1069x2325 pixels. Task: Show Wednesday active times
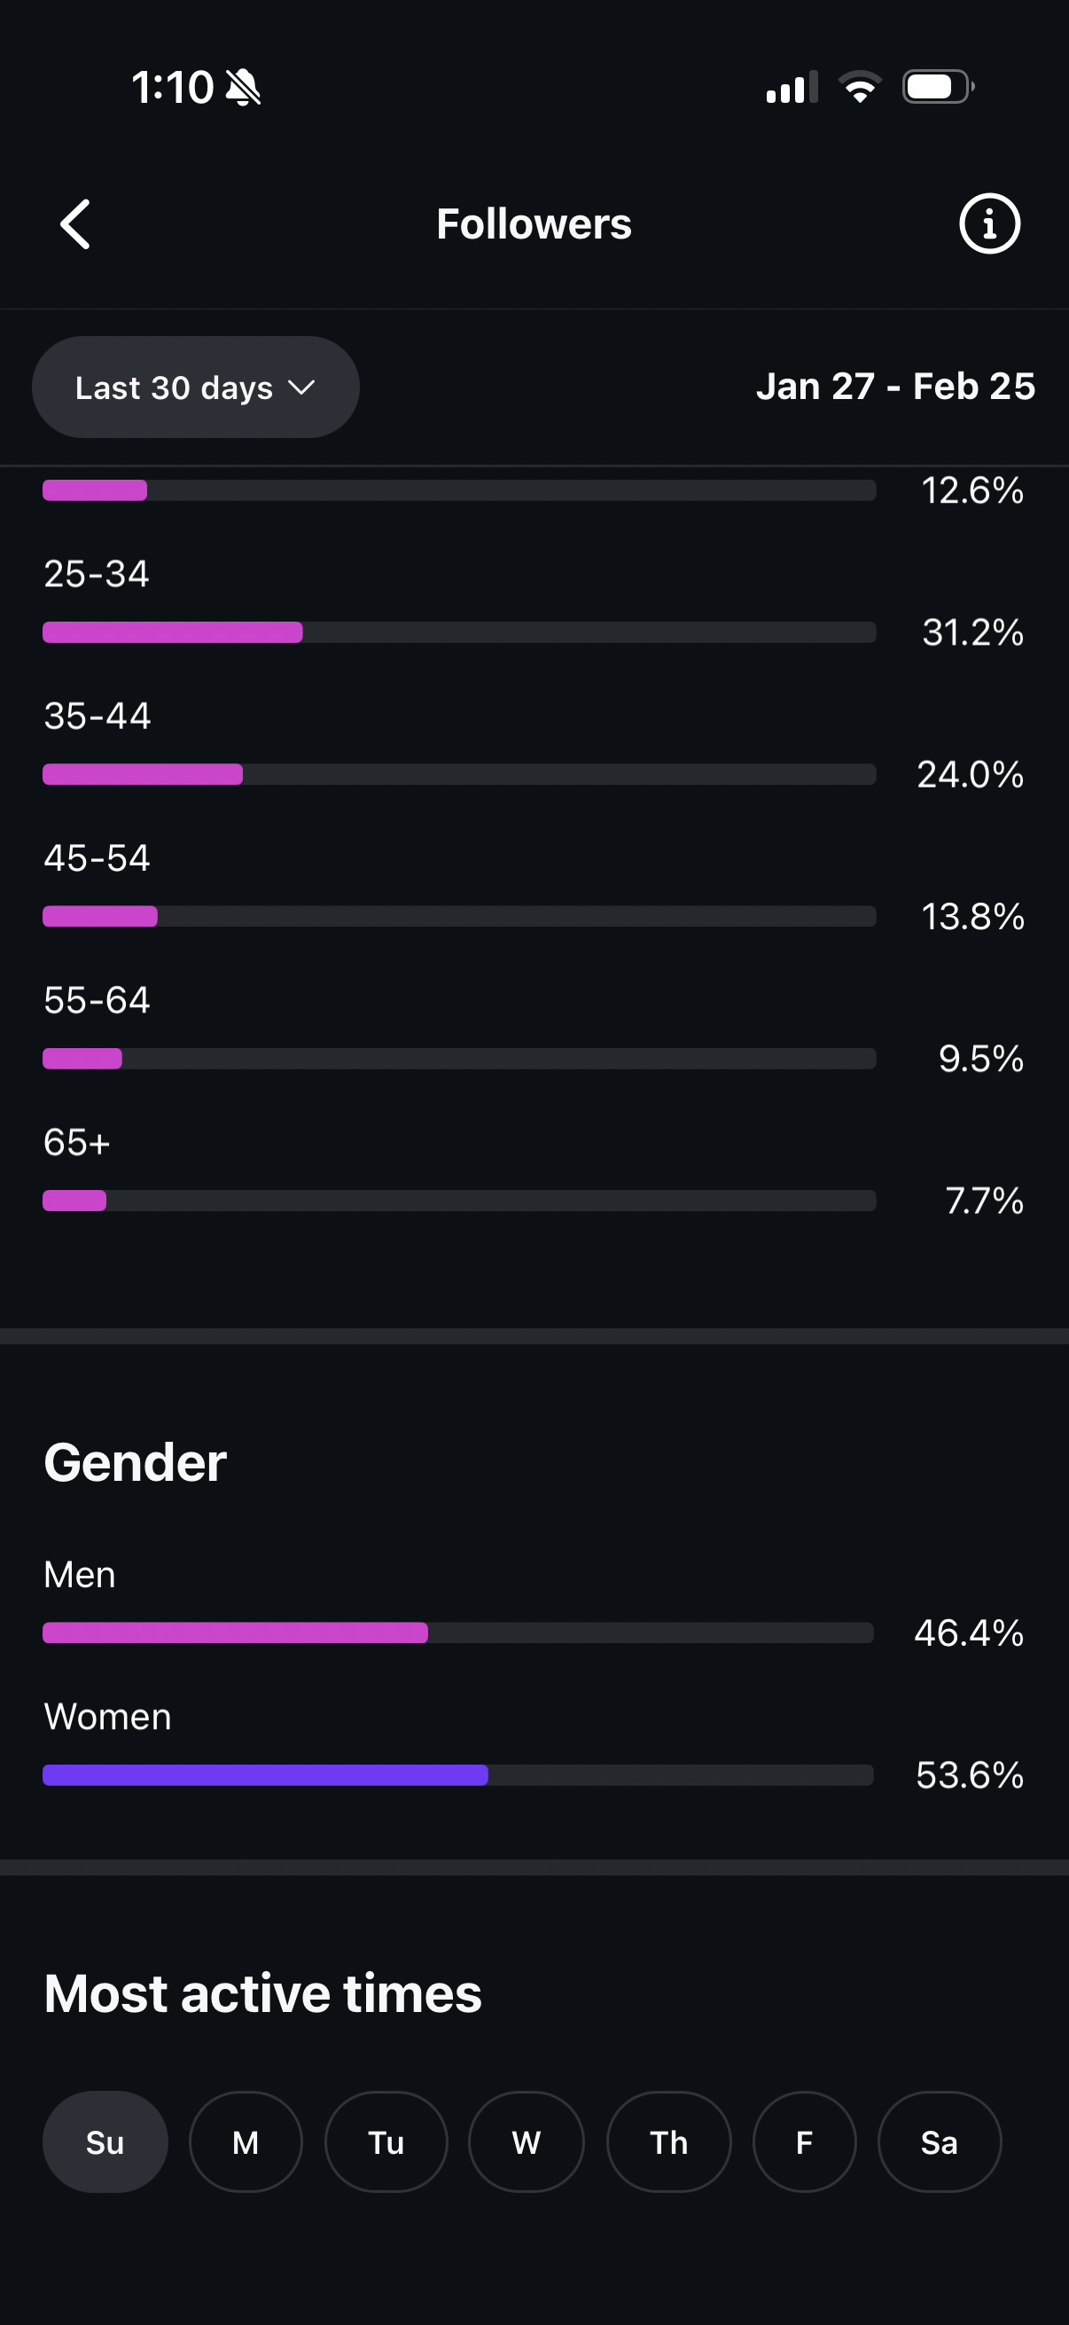coord(526,2141)
